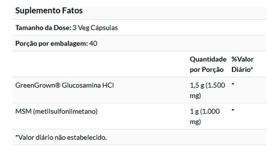Image resolution: width=279 pixels, height=152 pixels.
Task: Click the '(metilsulfonilmetano)' text
Action: 65,111
